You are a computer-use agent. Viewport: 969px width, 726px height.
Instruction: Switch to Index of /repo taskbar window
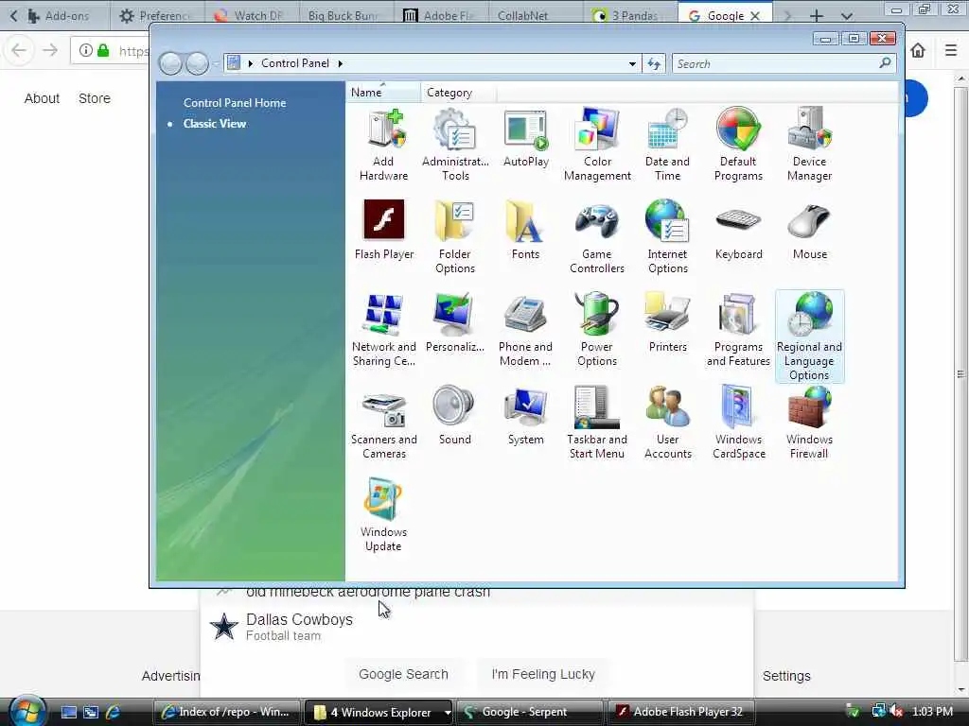tap(227, 713)
